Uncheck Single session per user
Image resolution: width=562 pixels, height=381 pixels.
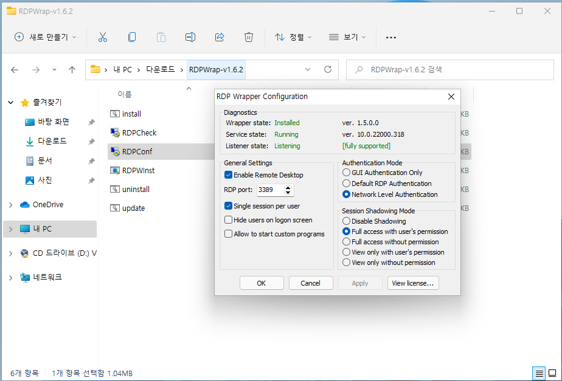coord(228,206)
